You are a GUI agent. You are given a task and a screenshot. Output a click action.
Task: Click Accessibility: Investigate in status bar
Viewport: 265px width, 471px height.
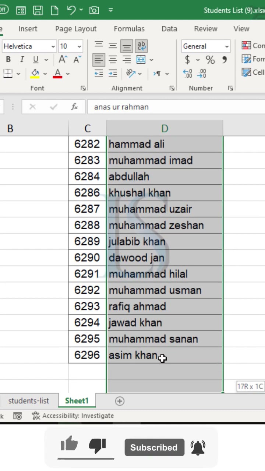click(x=73, y=416)
